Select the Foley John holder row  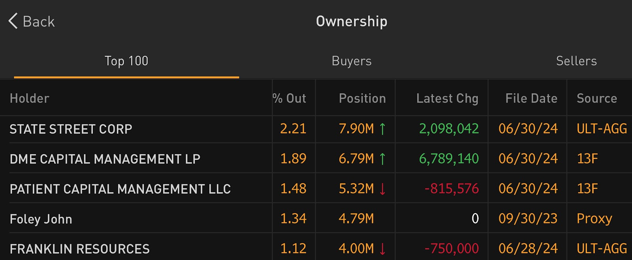coord(316,219)
